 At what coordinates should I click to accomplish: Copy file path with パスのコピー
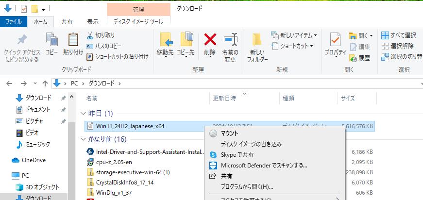click(103, 46)
